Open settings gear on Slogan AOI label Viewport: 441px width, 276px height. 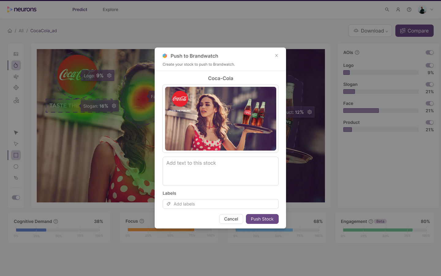(114, 106)
